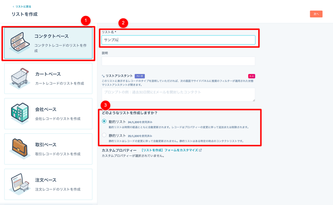
Task: Choose the 取引ベース list type heading
Action: (x=46, y=144)
